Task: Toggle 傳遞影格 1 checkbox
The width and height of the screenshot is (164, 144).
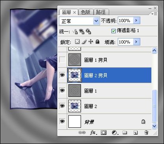Action: 113,31
